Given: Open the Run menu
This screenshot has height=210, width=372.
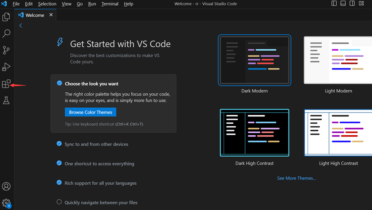Looking at the screenshot, I should pyautogui.click(x=92, y=4).
